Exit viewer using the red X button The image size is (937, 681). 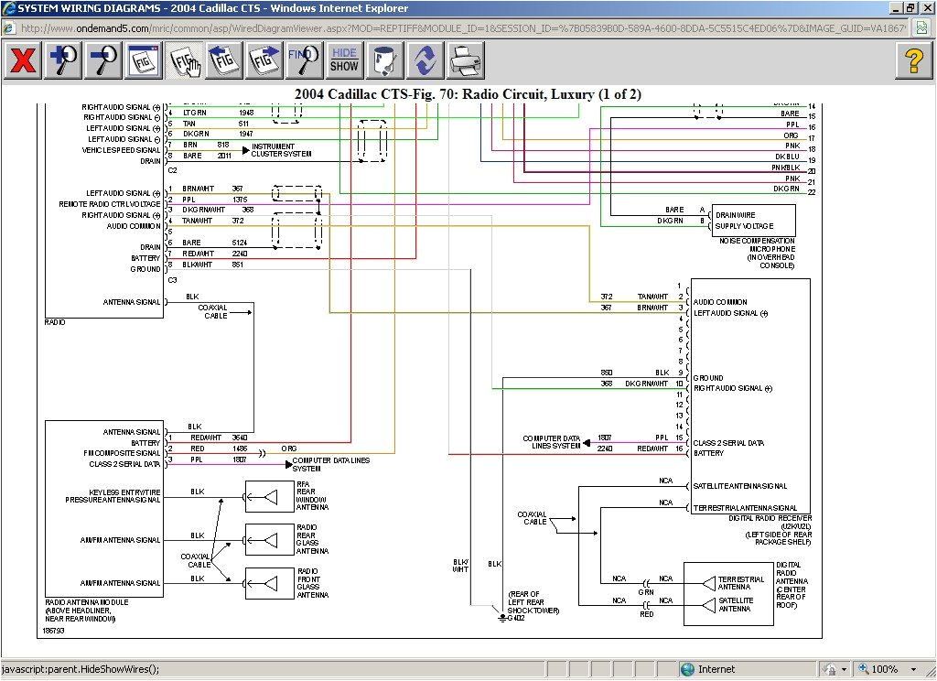pos(22,60)
